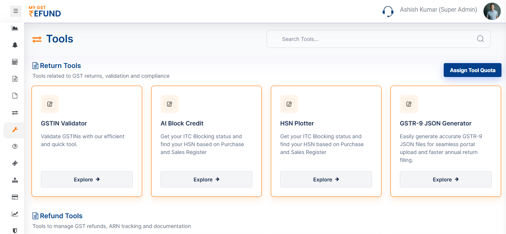
Task: Explore the GSTR-9 JSON Generator tool
Action: click(445, 179)
